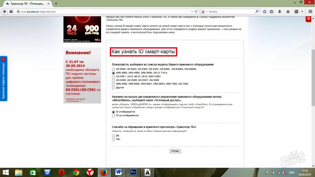315x177 pixels.
Task: Choose ID не отображается radio option
Action: click(x=113, y=116)
